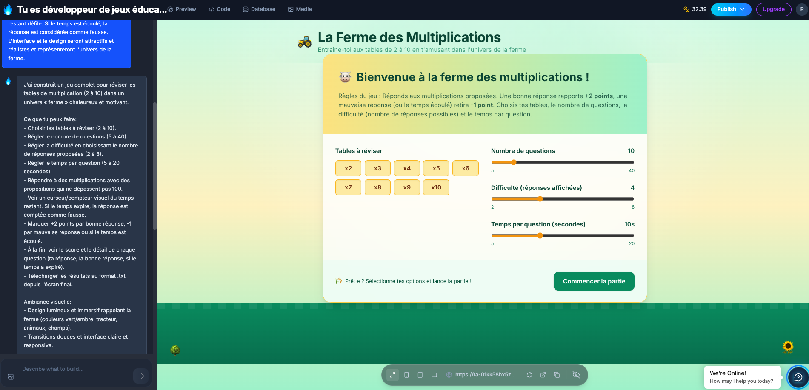Toggle the crossed-eye visibility icon
This screenshot has width=809, height=390.
576,375
